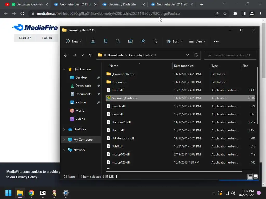Select the GeometryDash.exe file
The width and height of the screenshot is (266, 199).
click(180, 98)
